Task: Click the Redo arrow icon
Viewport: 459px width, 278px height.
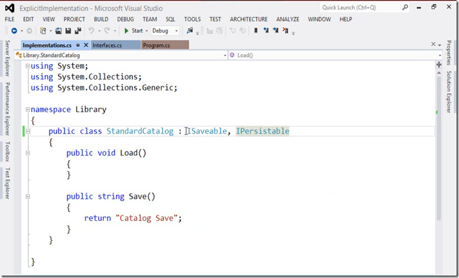Action: (x=107, y=31)
